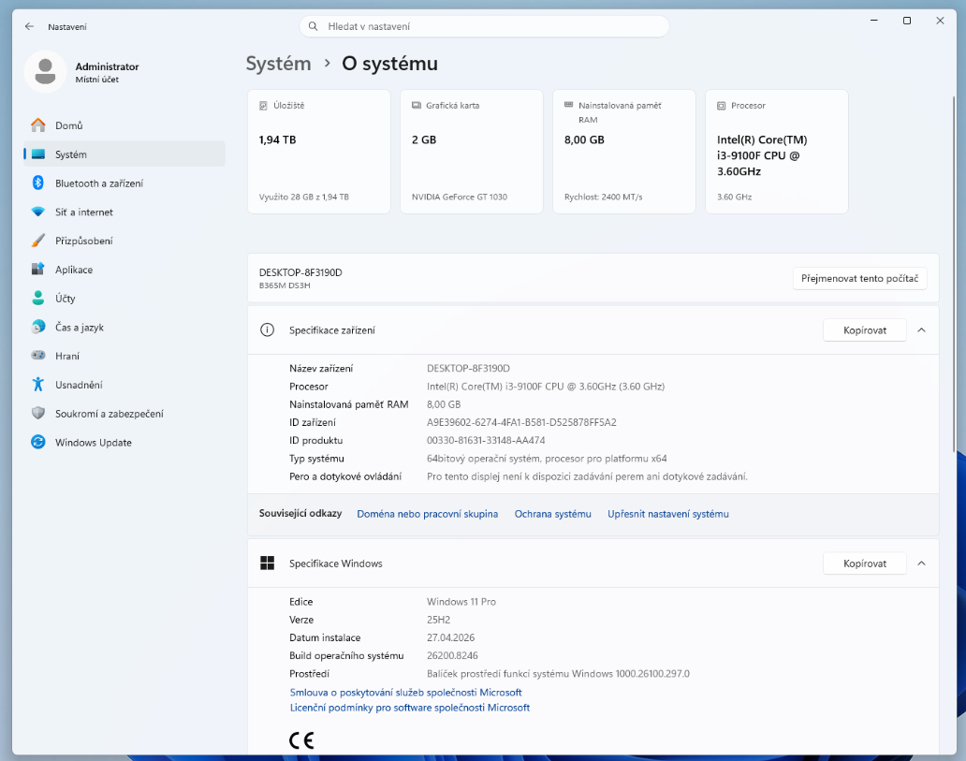This screenshot has height=761, width=966.
Task: Open Přizpůsobení settings category
Action: [x=124, y=241]
